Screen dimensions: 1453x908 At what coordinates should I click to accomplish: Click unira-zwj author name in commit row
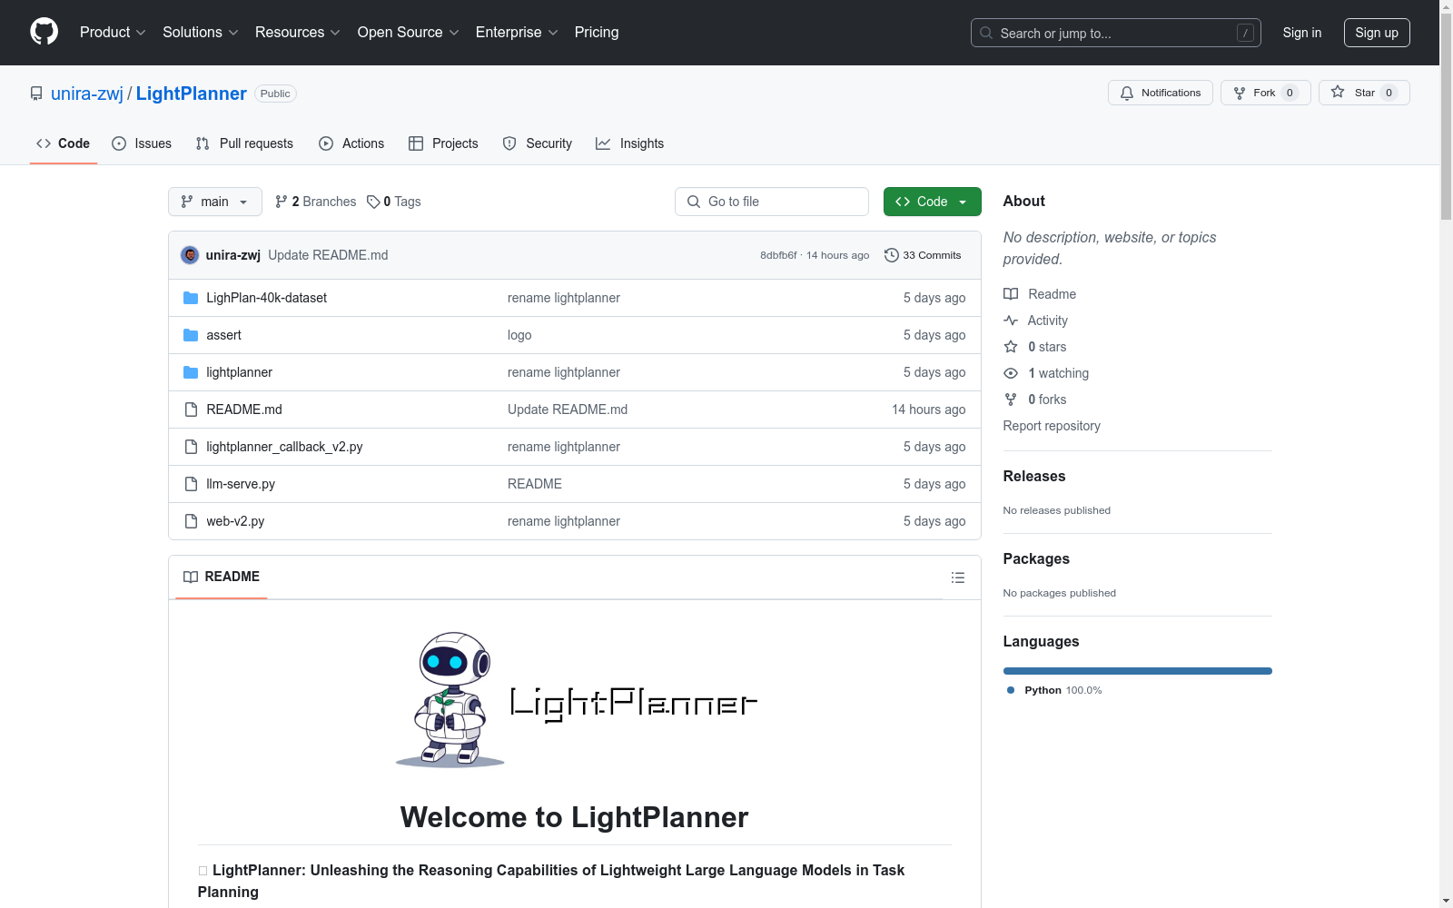pyautogui.click(x=233, y=255)
